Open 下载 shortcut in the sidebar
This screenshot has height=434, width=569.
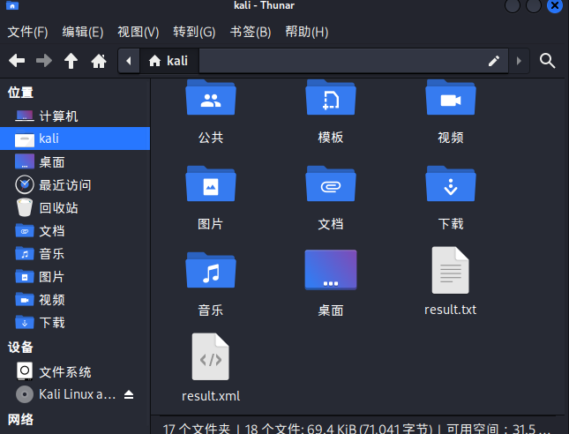75,322
